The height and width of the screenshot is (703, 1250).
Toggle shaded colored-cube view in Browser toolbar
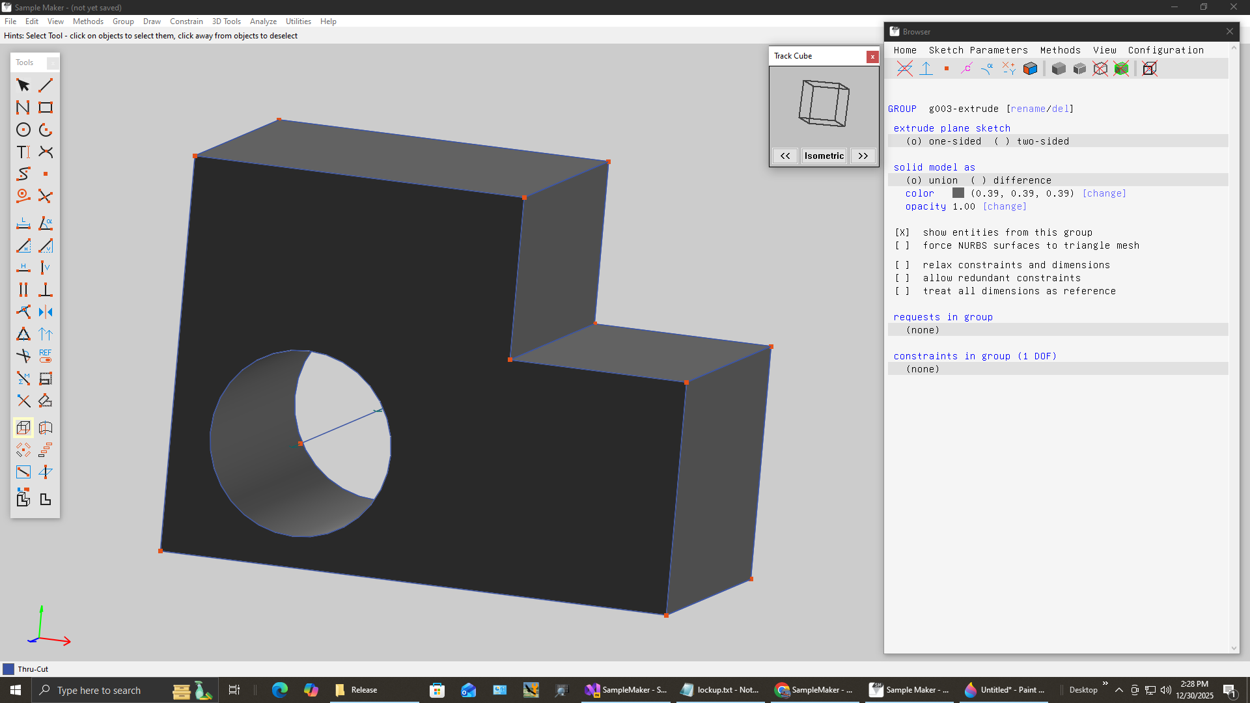[x=1030, y=69]
